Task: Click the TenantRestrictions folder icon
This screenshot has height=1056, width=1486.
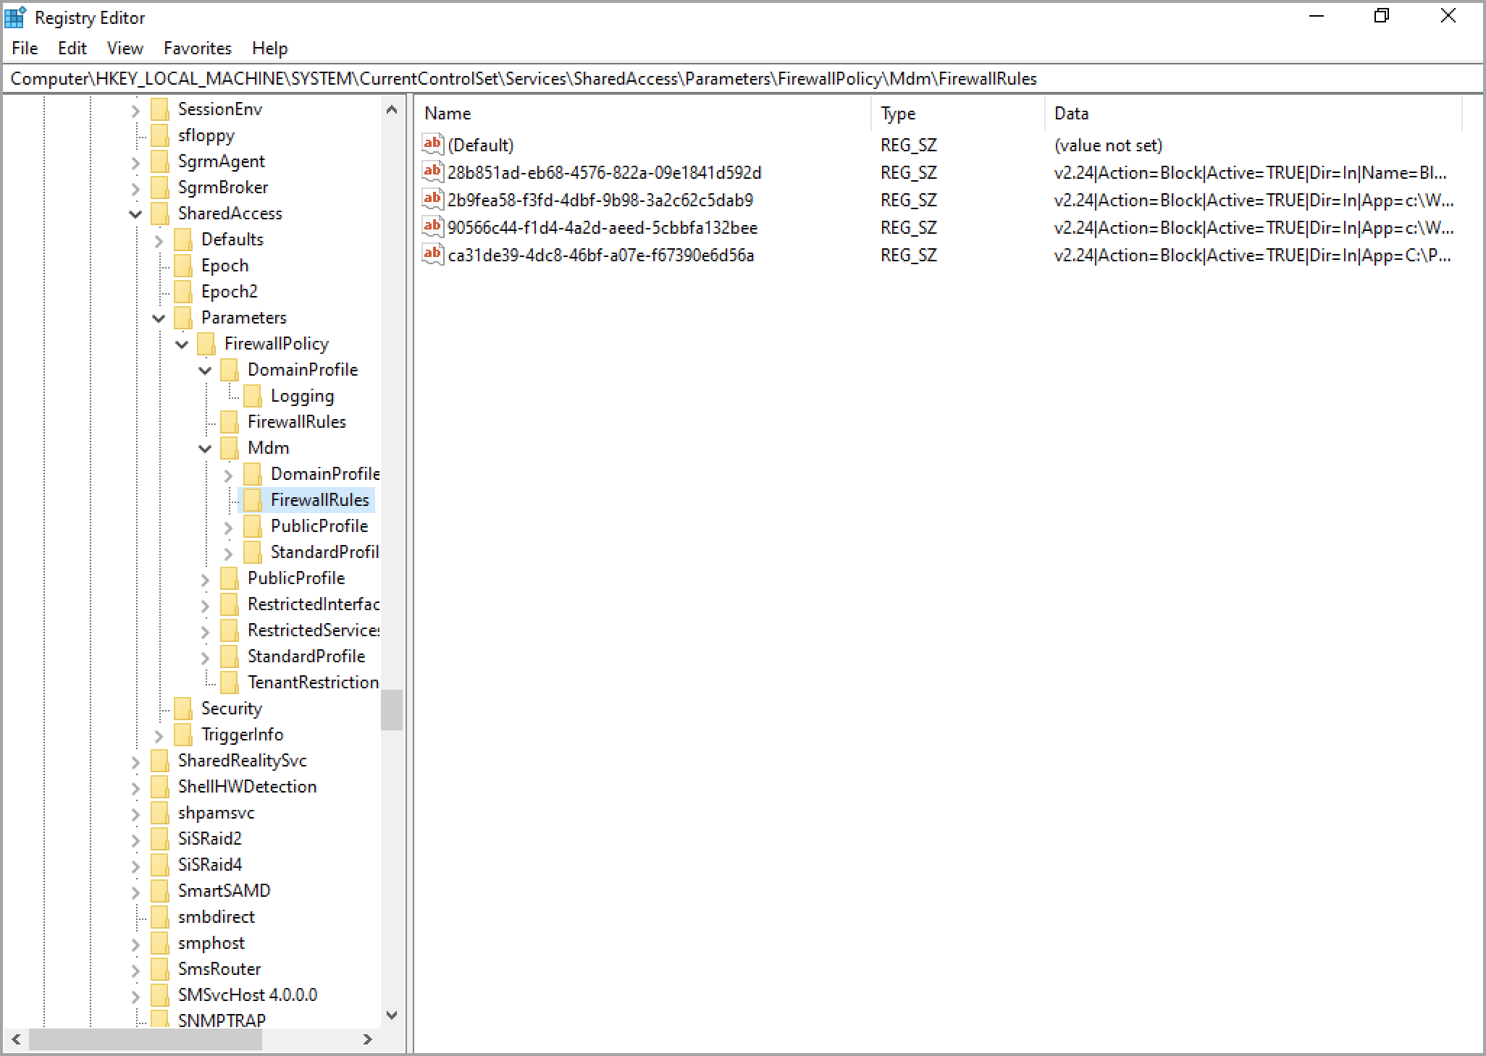Action: [x=230, y=683]
